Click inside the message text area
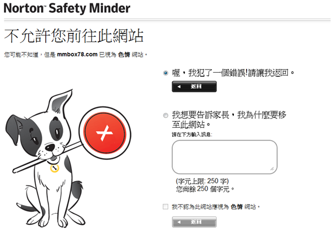The image size is (331, 237). pos(225,157)
